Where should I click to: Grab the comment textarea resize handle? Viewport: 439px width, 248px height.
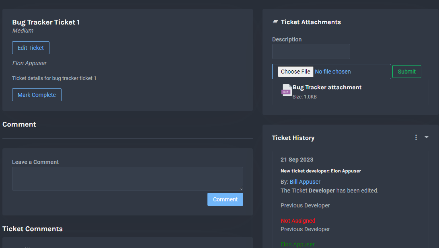point(241,189)
